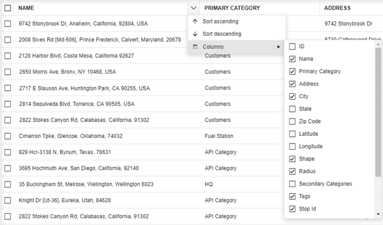Select the Sort descending menu item
Viewport: 383px width, 225px height.
tap(222, 34)
